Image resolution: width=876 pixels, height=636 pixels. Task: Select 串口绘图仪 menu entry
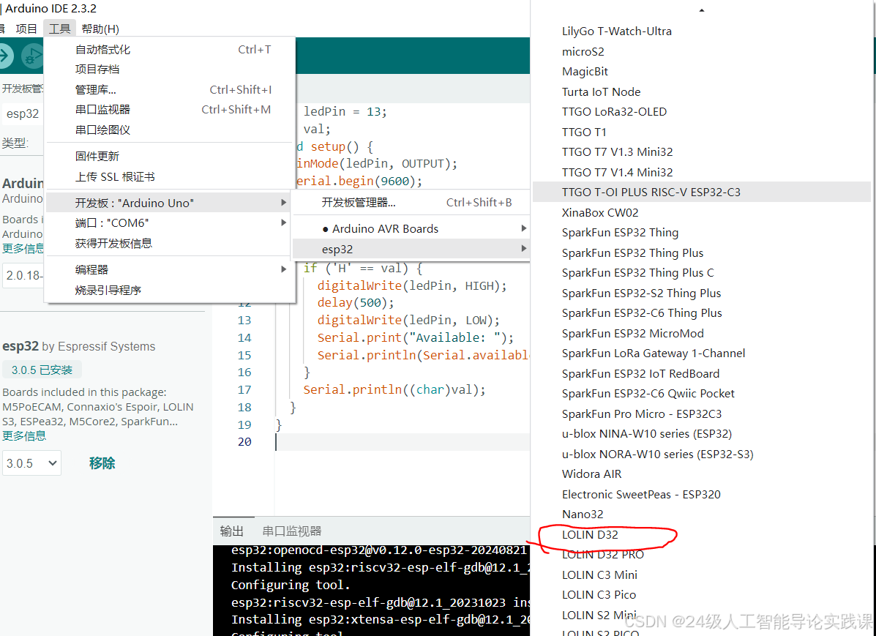coord(171,130)
